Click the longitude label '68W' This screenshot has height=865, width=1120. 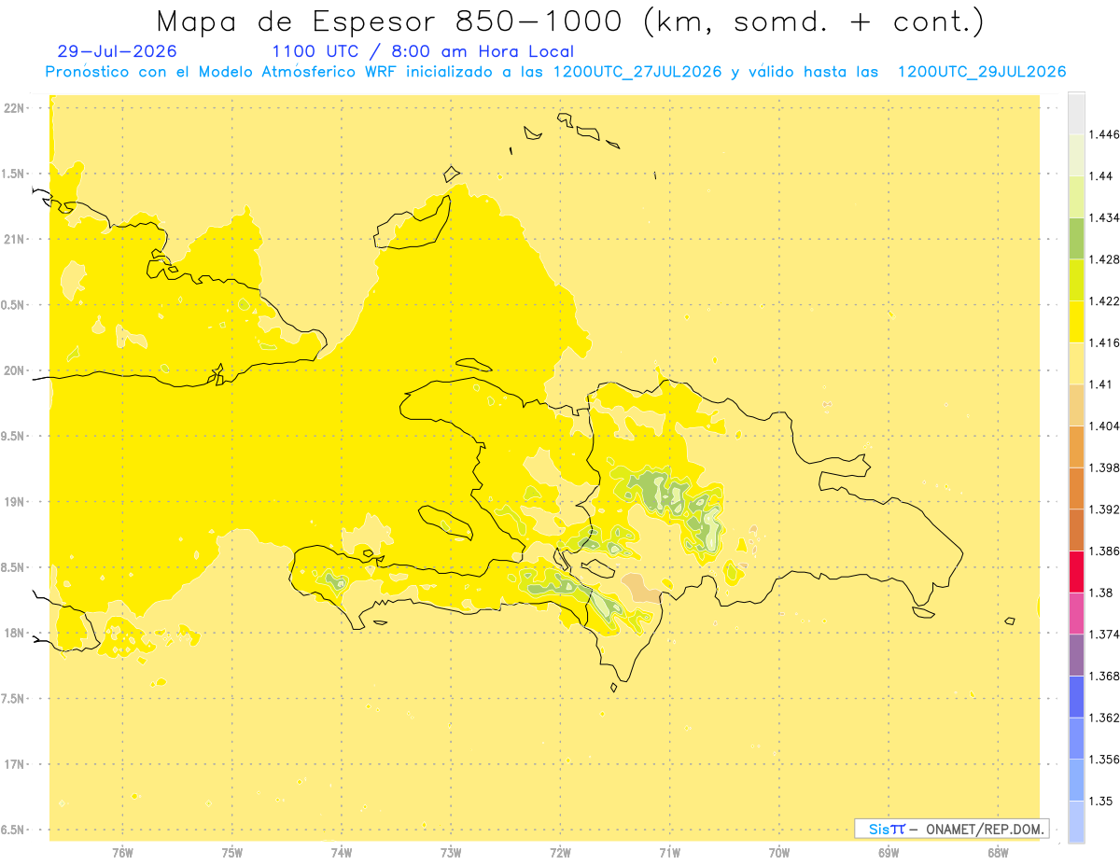pyautogui.click(x=998, y=852)
